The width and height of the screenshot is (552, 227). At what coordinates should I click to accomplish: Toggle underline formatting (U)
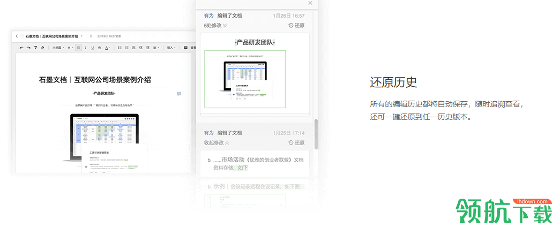[x=93, y=48]
